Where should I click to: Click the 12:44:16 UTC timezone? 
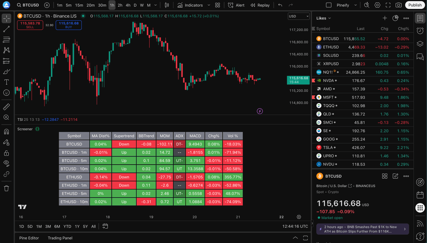(x=295, y=226)
